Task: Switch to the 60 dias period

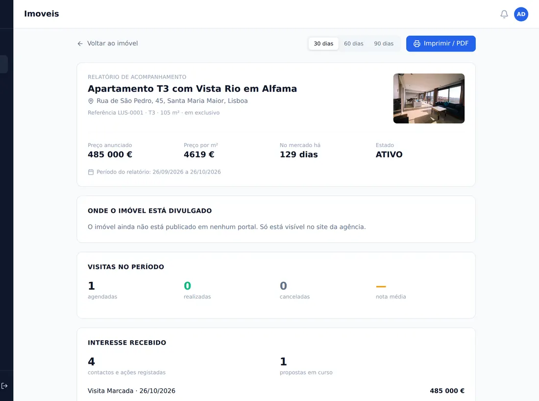Action: pos(354,44)
